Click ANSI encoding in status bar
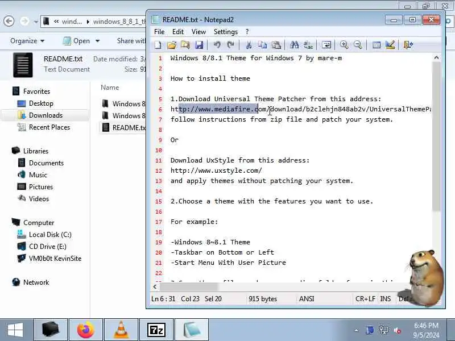The image size is (455, 341). (x=307, y=299)
